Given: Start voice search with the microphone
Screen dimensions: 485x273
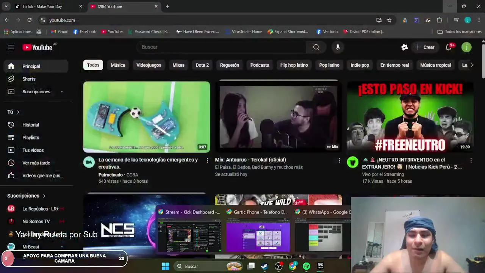Looking at the screenshot, I should pyautogui.click(x=338, y=47).
